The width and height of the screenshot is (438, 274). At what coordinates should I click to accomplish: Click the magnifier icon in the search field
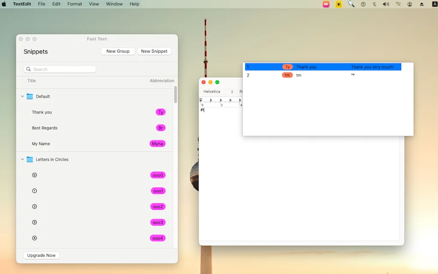point(28,69)
